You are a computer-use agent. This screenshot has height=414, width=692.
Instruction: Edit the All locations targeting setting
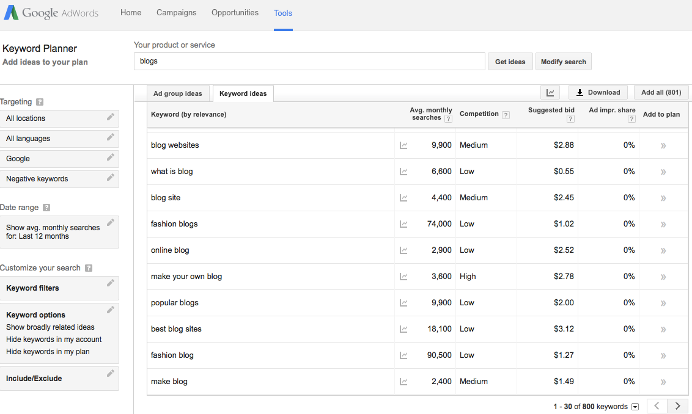(x=110, y=117)
